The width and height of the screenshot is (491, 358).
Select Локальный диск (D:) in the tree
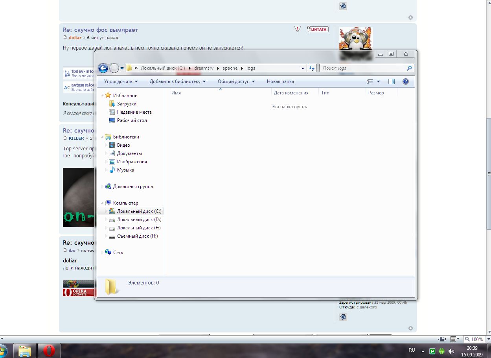(139, 220)
